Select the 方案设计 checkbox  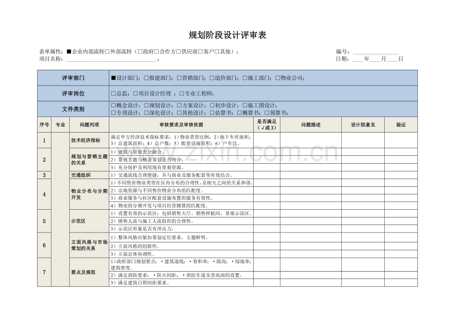coord(179,105)
